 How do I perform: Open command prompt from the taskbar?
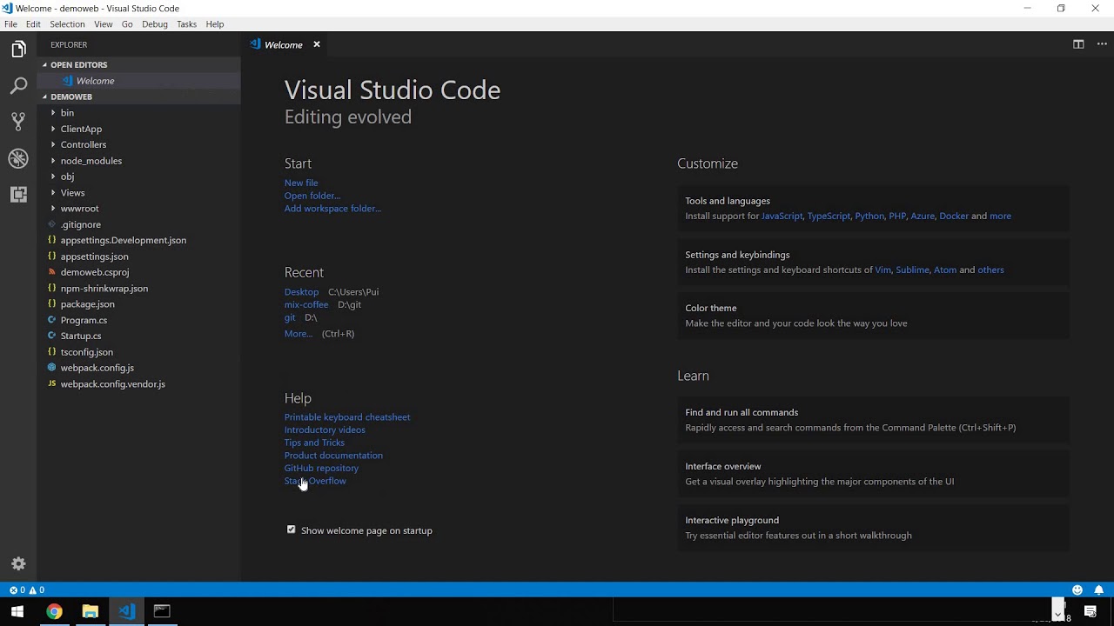(162, 611)
